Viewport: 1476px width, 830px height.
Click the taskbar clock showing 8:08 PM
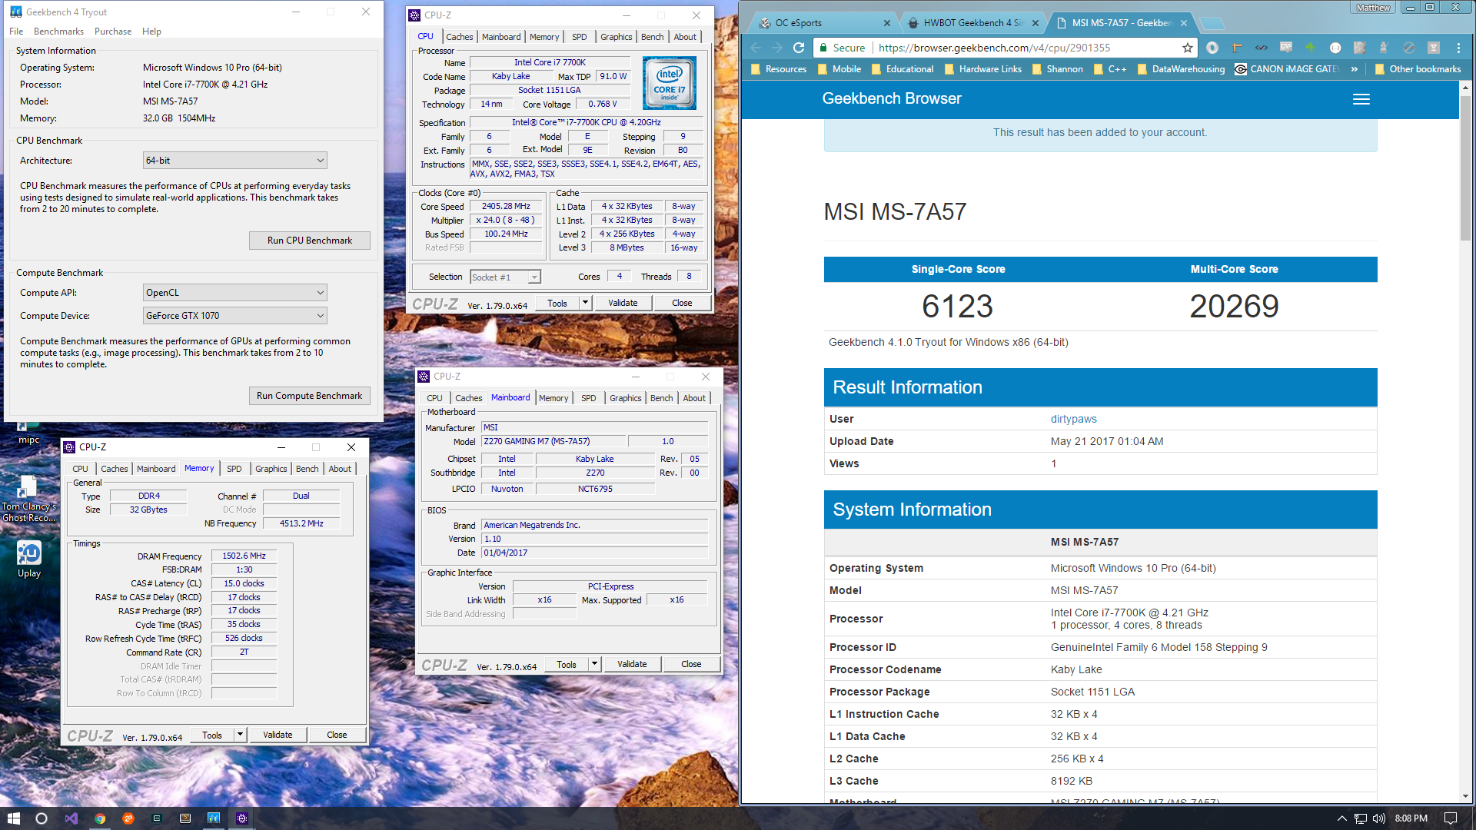pyautogui.click(x=1411, y=818)
